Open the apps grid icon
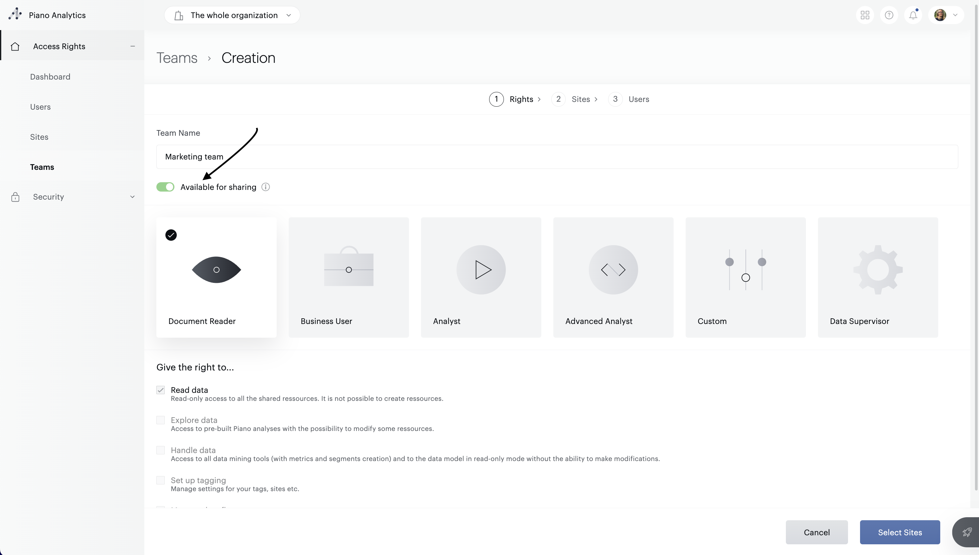The image size is (979, 555). (x=865, y=15)
